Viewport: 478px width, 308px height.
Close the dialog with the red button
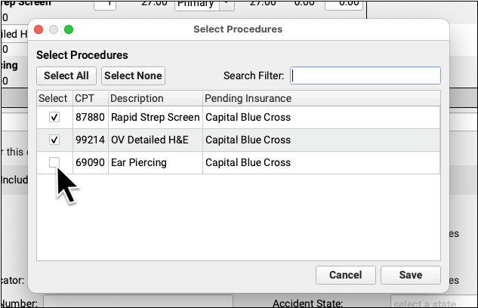pyautogui.click(x=39, y=29)
